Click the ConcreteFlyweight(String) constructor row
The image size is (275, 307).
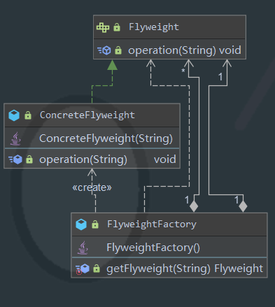(92, 138)
